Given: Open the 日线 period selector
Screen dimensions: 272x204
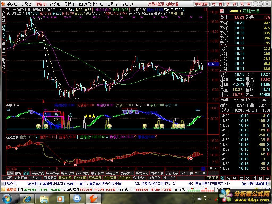Looking at the screenshot, I should click(x=213, y=169).
